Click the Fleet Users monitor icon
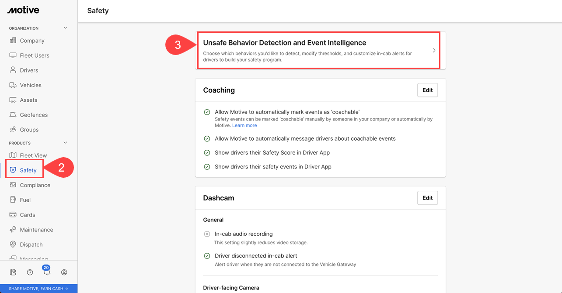Screen dimensions: 562x293 [x=13, y=55]
